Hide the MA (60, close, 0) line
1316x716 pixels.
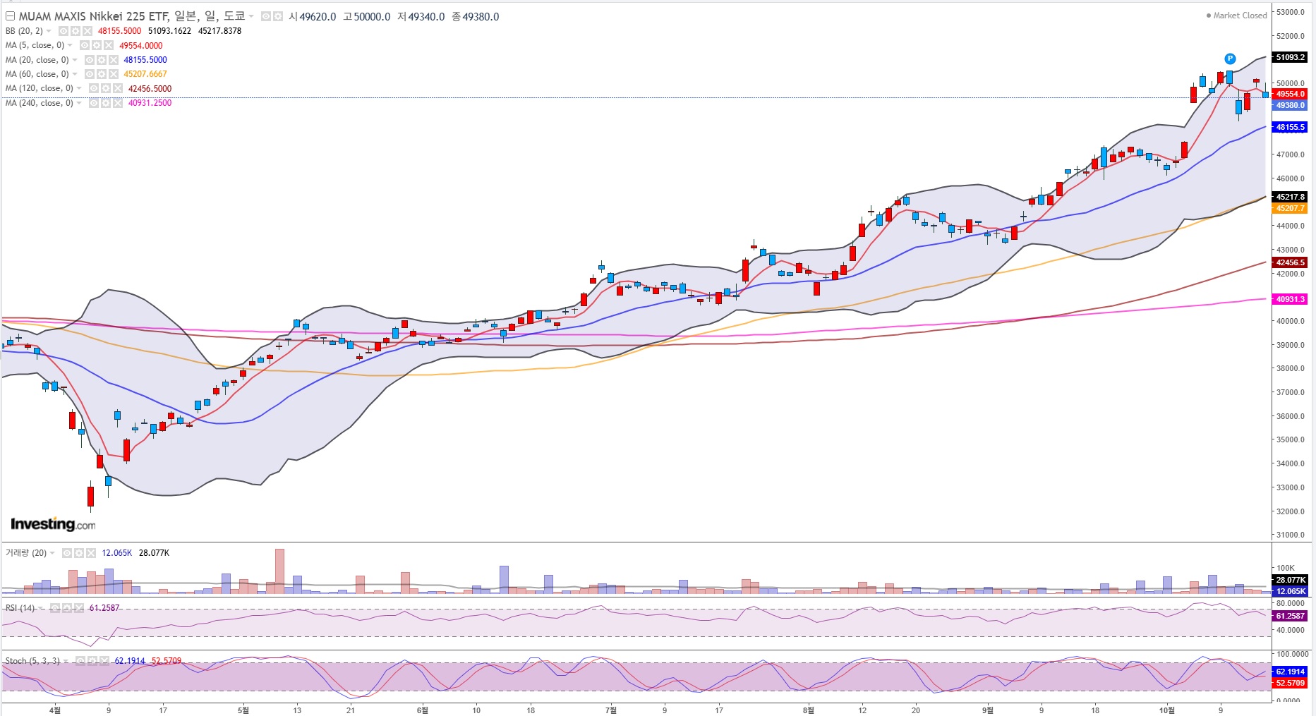coord(90,74)
